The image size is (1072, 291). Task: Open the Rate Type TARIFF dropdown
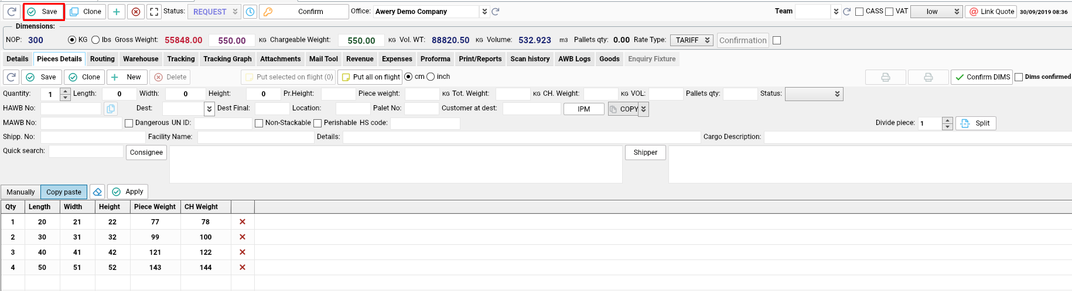tap(691, 40)
